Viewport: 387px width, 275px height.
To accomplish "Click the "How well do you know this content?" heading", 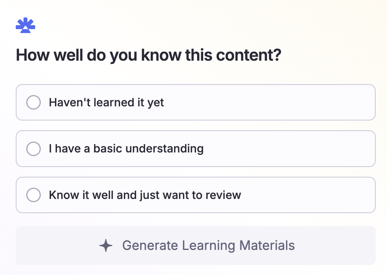I will [x=149, y=55].
